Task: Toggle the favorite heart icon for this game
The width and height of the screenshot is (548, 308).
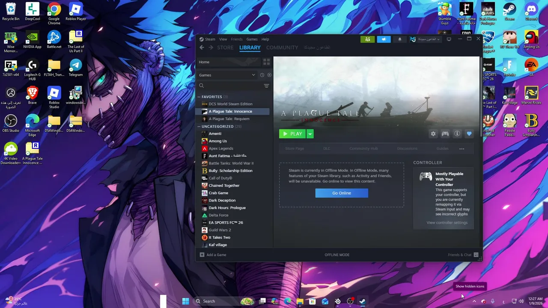Action: tap(469, 134)
